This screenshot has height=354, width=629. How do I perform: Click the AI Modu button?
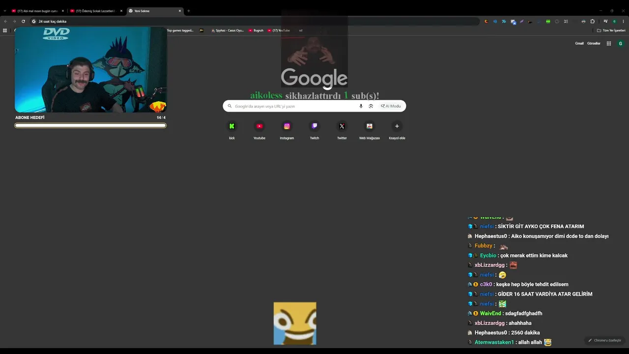pos(391,106)
